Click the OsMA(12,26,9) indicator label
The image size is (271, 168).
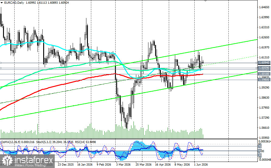coord(11,142)
